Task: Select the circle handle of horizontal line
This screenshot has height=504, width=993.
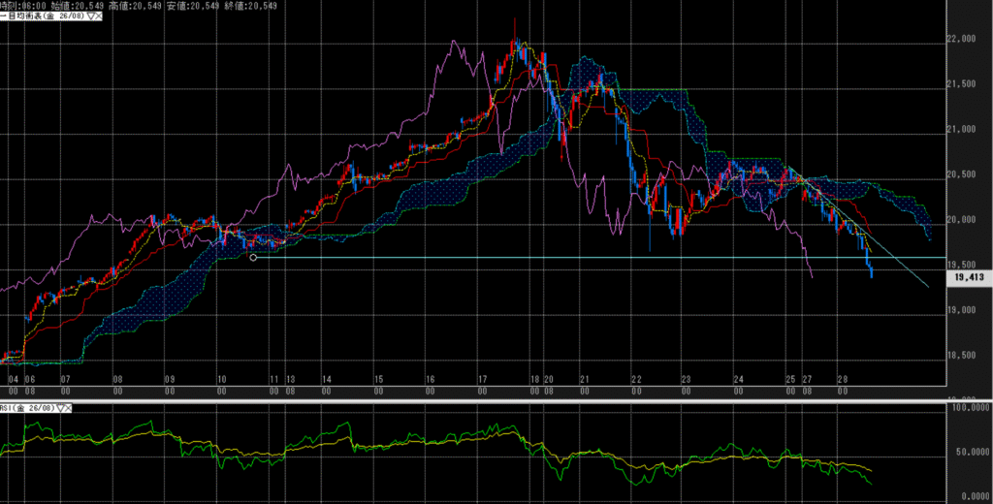Action: [253, 257]
